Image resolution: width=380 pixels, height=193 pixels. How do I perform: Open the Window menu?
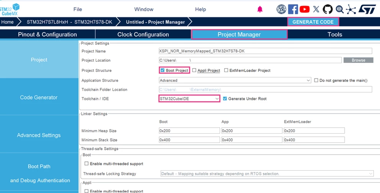144,9
